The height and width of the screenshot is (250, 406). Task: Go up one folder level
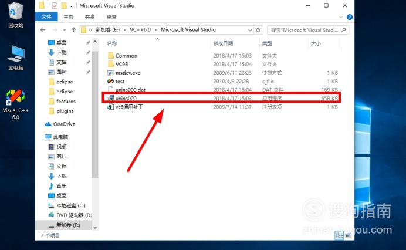point(73,30)
